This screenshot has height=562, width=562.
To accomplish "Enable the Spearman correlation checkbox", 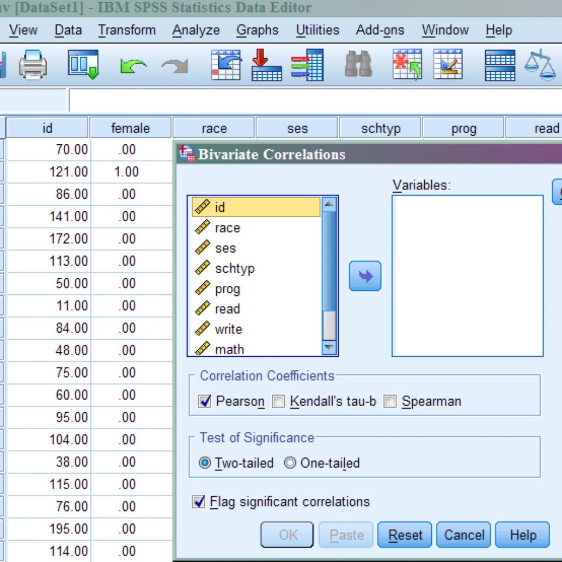I will pyautogui.click(x=390, y=401).
